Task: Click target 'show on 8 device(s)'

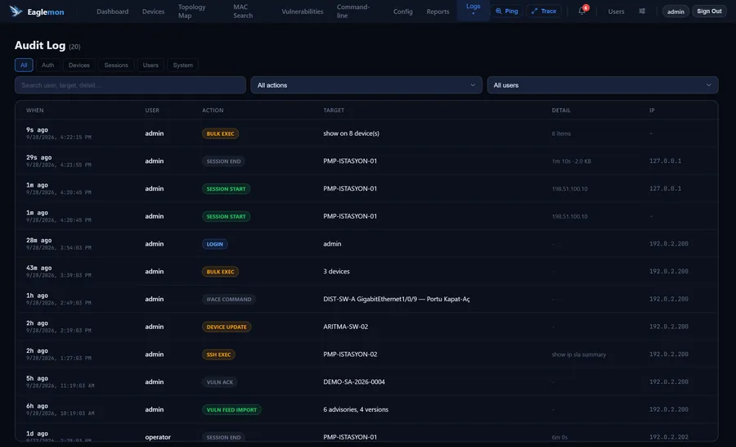Action: (x=351, y=133)
